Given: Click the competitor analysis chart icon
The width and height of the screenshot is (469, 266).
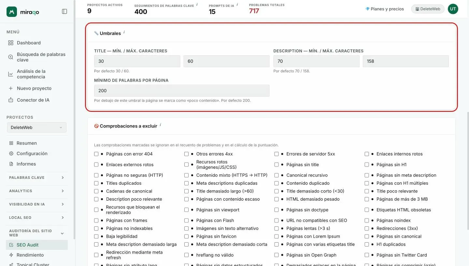Looking at the screenshot, I should click(x=11, y=74).
